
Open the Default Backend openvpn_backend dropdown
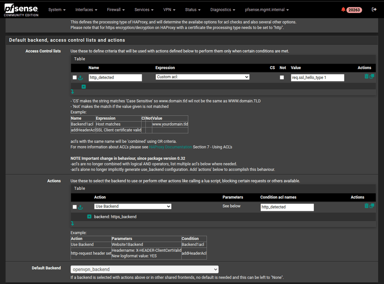tap(144, 269)
